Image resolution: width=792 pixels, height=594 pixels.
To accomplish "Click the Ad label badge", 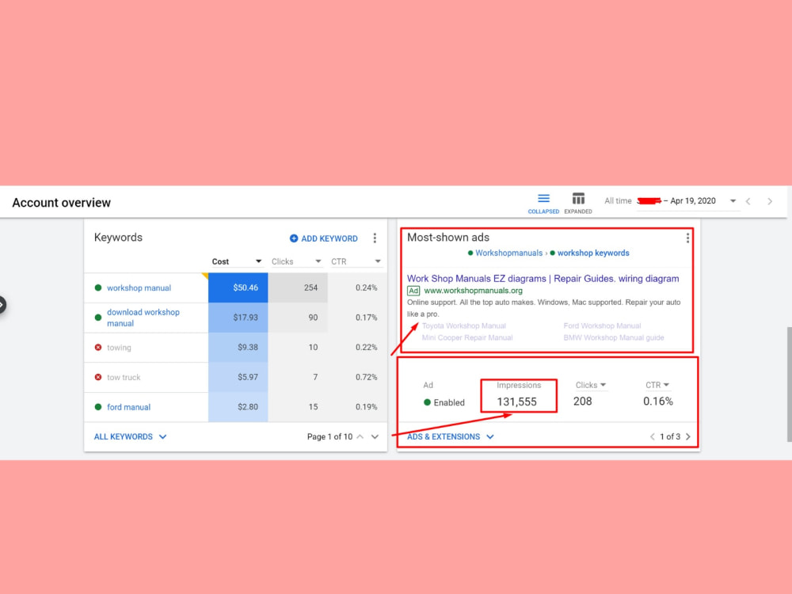I will pos(413,291).
